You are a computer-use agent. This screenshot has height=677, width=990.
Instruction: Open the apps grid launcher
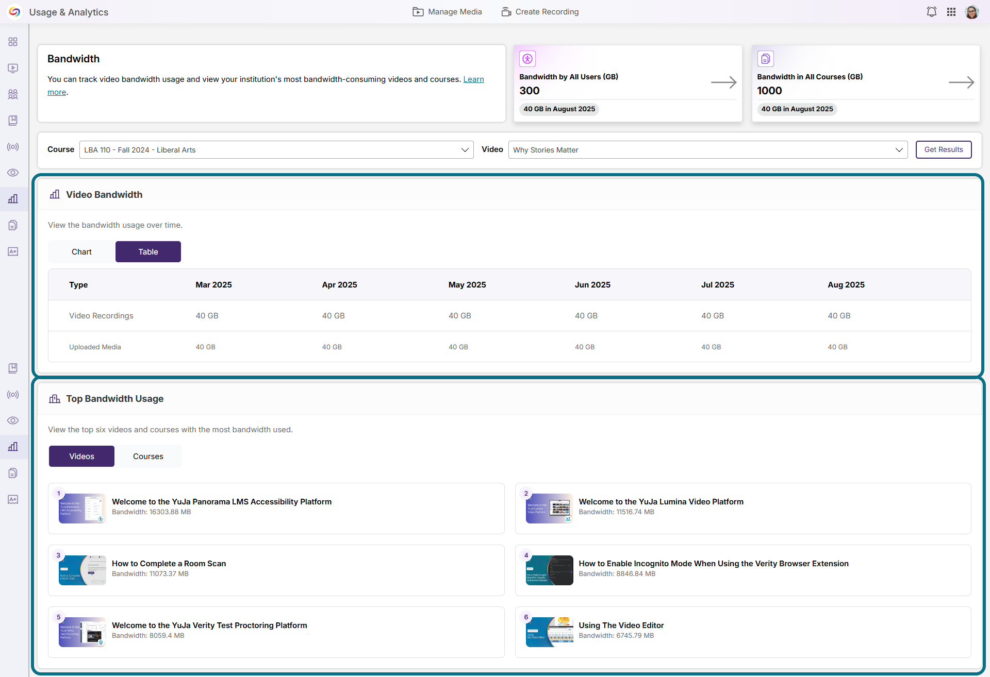tap(951, 12)
